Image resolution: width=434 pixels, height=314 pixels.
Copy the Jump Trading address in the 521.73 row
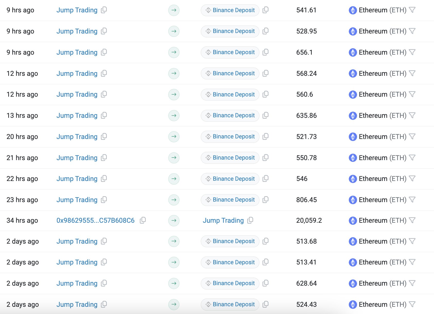(x=104, y=137)
